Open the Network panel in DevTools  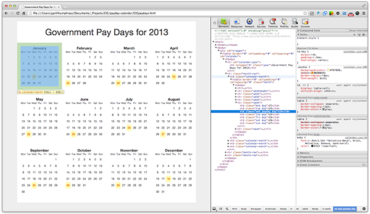point(249,23)
